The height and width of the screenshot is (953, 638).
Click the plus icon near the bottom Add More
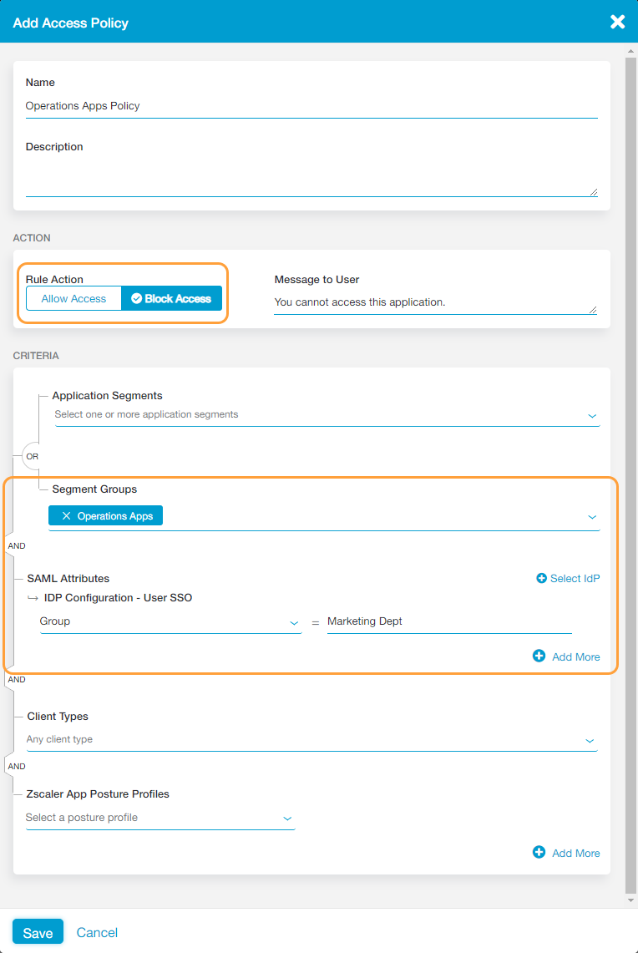click(x=539, y=853)
